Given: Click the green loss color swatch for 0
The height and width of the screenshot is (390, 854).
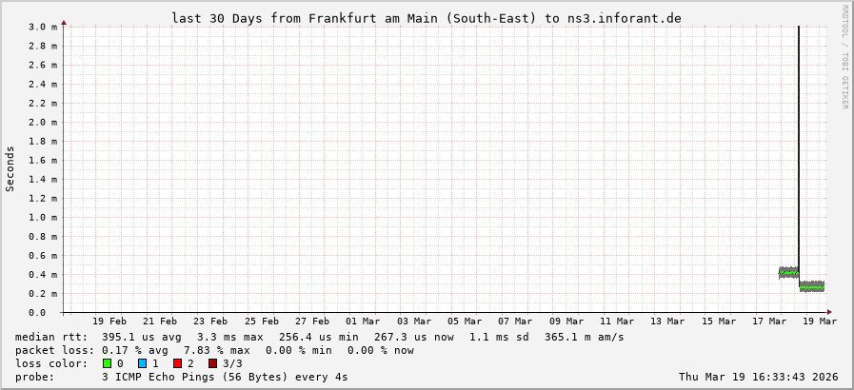Looking at the screenshot, I should tap(107, 363).
